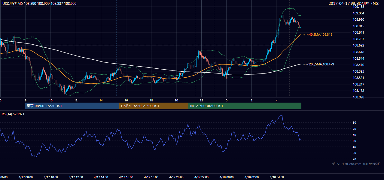Click price axis value 108.098

coord(358,97)
